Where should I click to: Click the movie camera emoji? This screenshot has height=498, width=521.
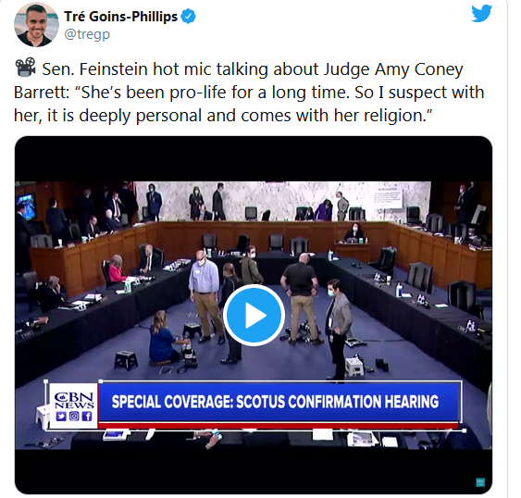pos(25,68)
